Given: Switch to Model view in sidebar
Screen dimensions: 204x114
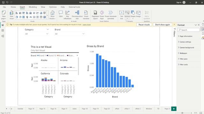Looking at the screenshot, I should (3, 36).
